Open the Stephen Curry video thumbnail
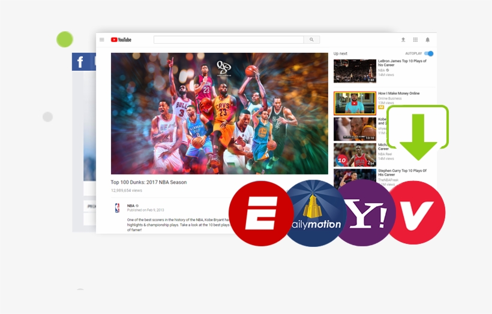The height and width of the screenshot is (314, 492). click(x=355, y=178)
